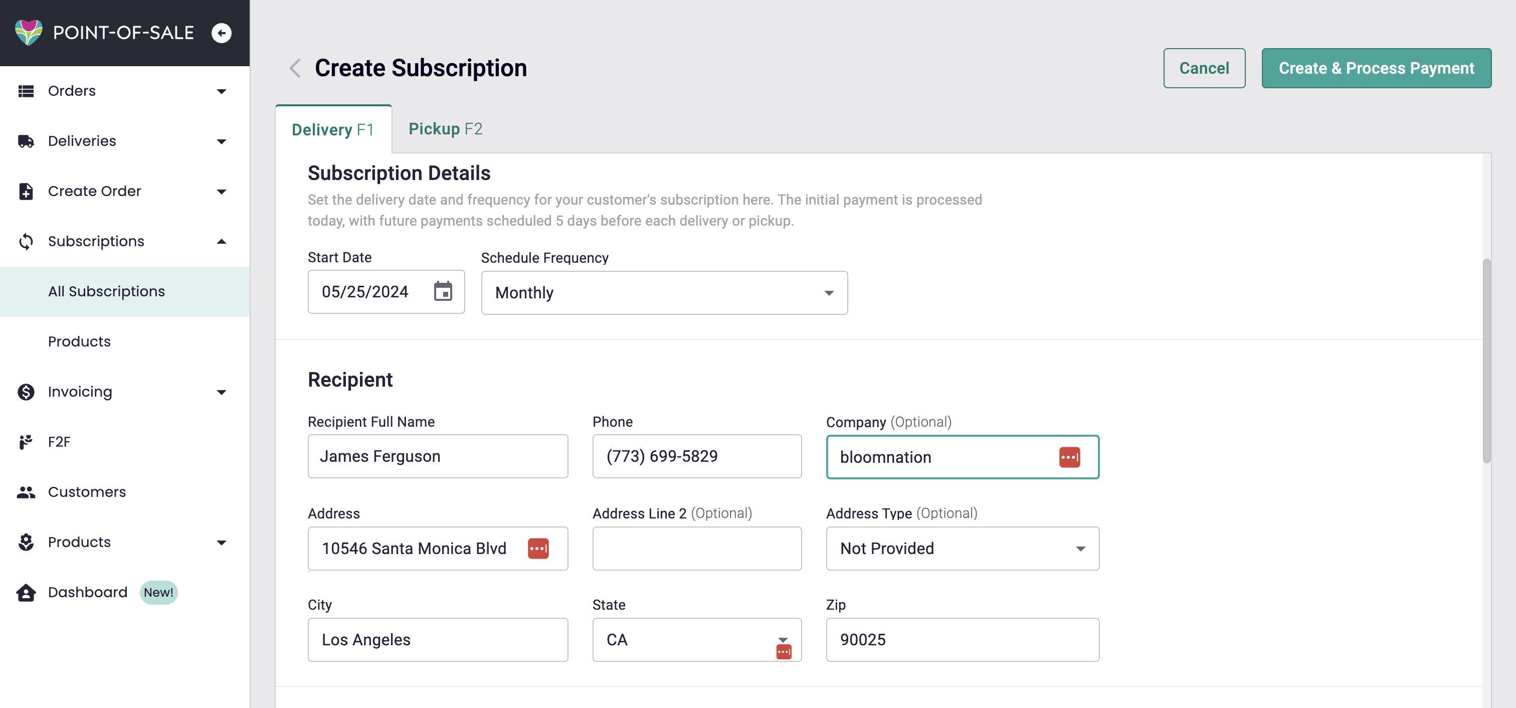Image resolution: width=1516 pixels, height=708 pixels.
Task: Click the red password-manager icon in Company field
Action: pyautogui.click(x=1069, y=457)
